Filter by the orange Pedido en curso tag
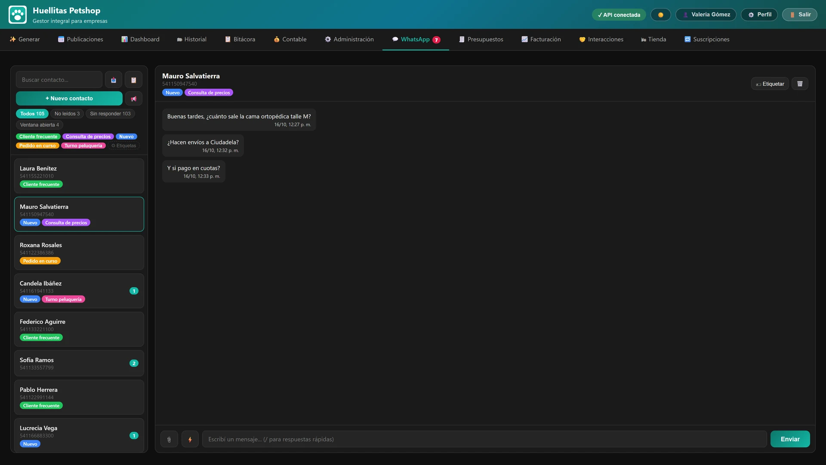826x465 pixels. coord(37,146)
